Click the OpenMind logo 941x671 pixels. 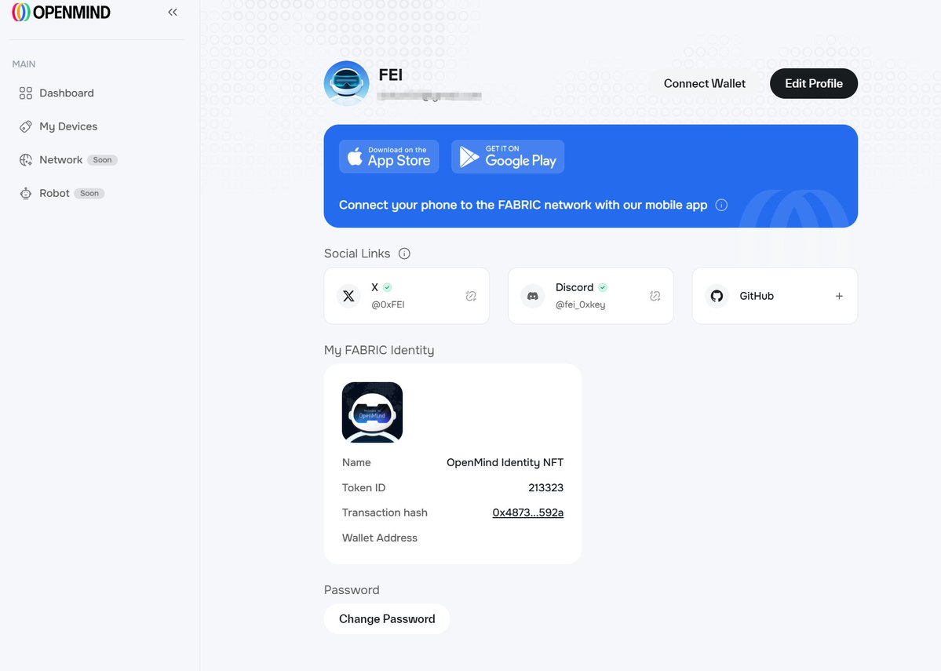(61, 12)
